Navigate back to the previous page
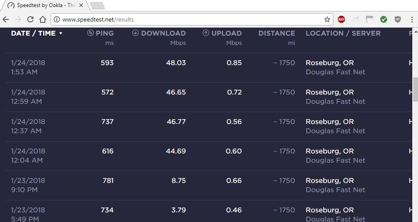 tap(6, 19)
